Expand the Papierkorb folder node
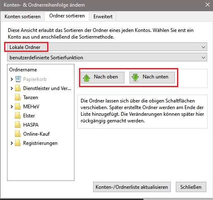 click(x=12, y=79)
